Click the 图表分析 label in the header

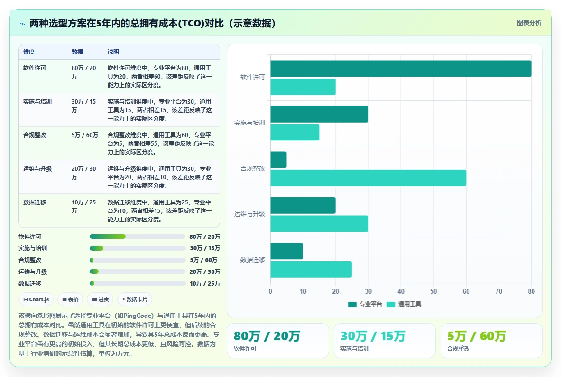[529, 23]
